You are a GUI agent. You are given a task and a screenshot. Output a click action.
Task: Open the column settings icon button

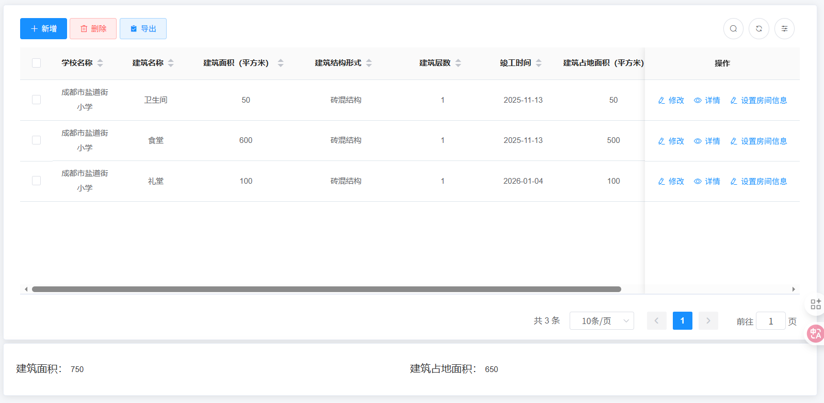(784, 29)
